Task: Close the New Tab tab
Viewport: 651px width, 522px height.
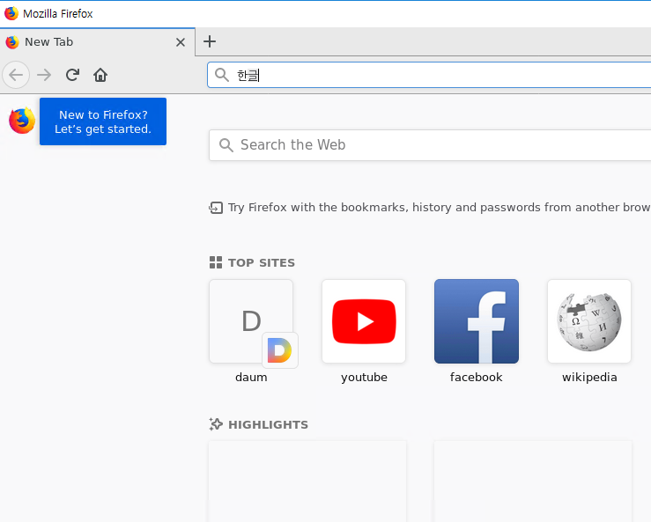Action: [181, 42]
